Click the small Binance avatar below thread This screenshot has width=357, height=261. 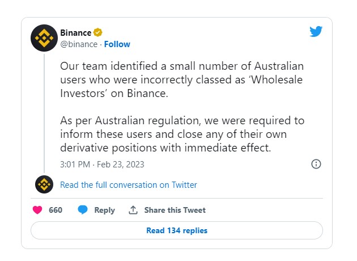coord(44,184)
